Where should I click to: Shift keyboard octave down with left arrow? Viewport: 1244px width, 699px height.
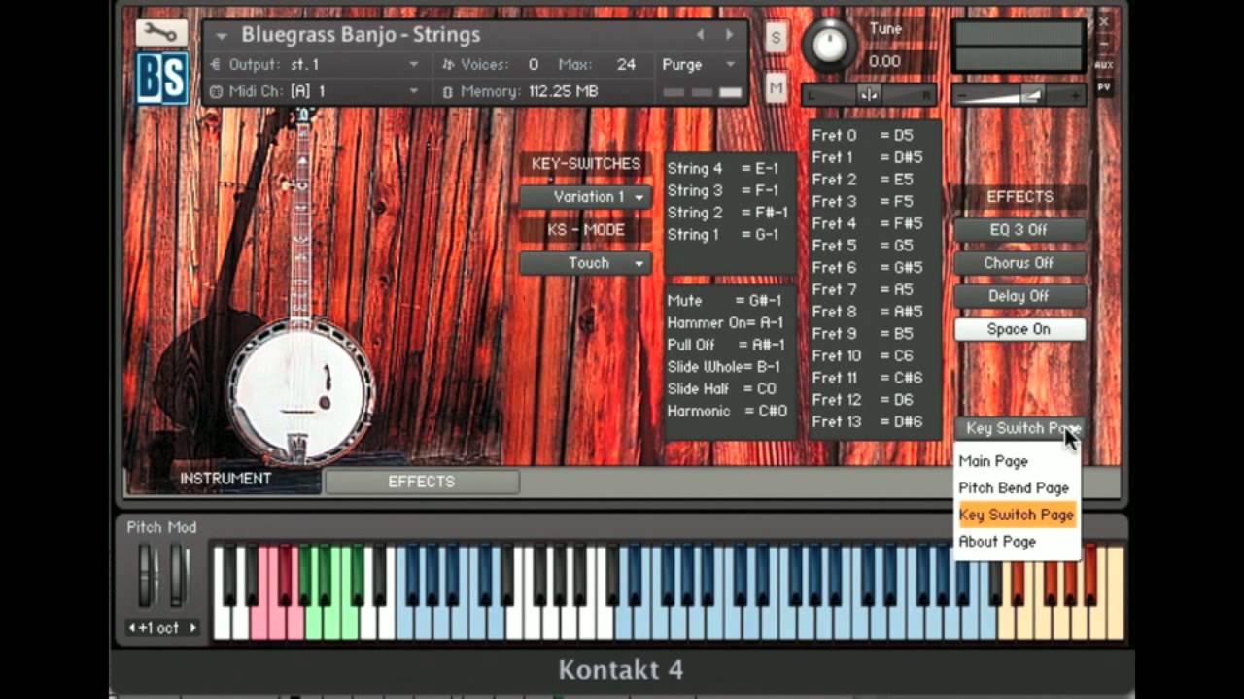point(133,628)
